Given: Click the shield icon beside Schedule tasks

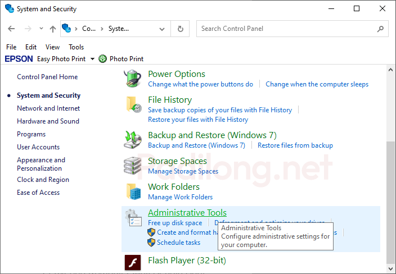Looking at the screenshot, I should point(151,242).
